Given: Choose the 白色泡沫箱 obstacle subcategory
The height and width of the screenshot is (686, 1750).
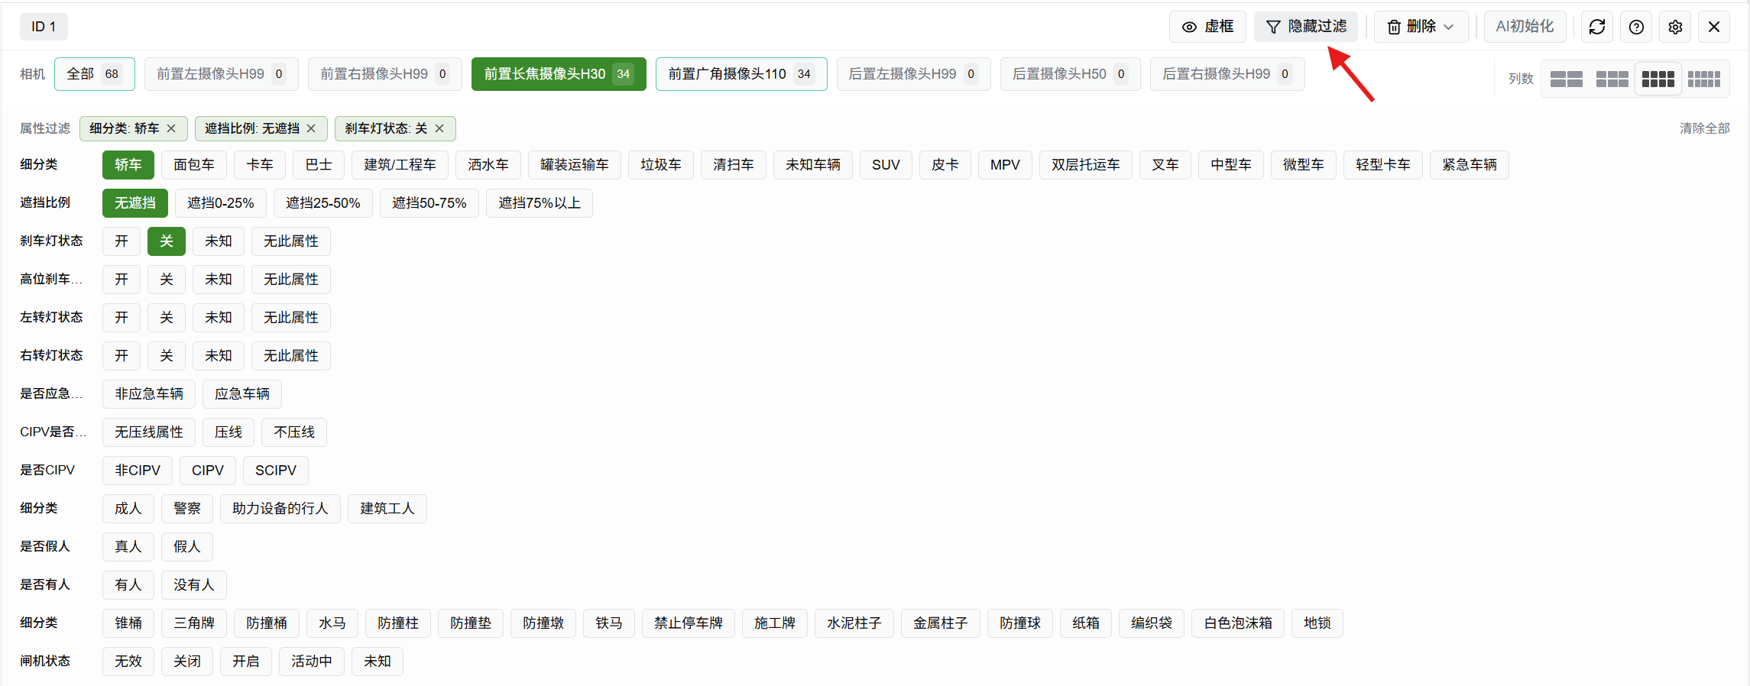Looking at the screenshot, I should point(1238,623).
